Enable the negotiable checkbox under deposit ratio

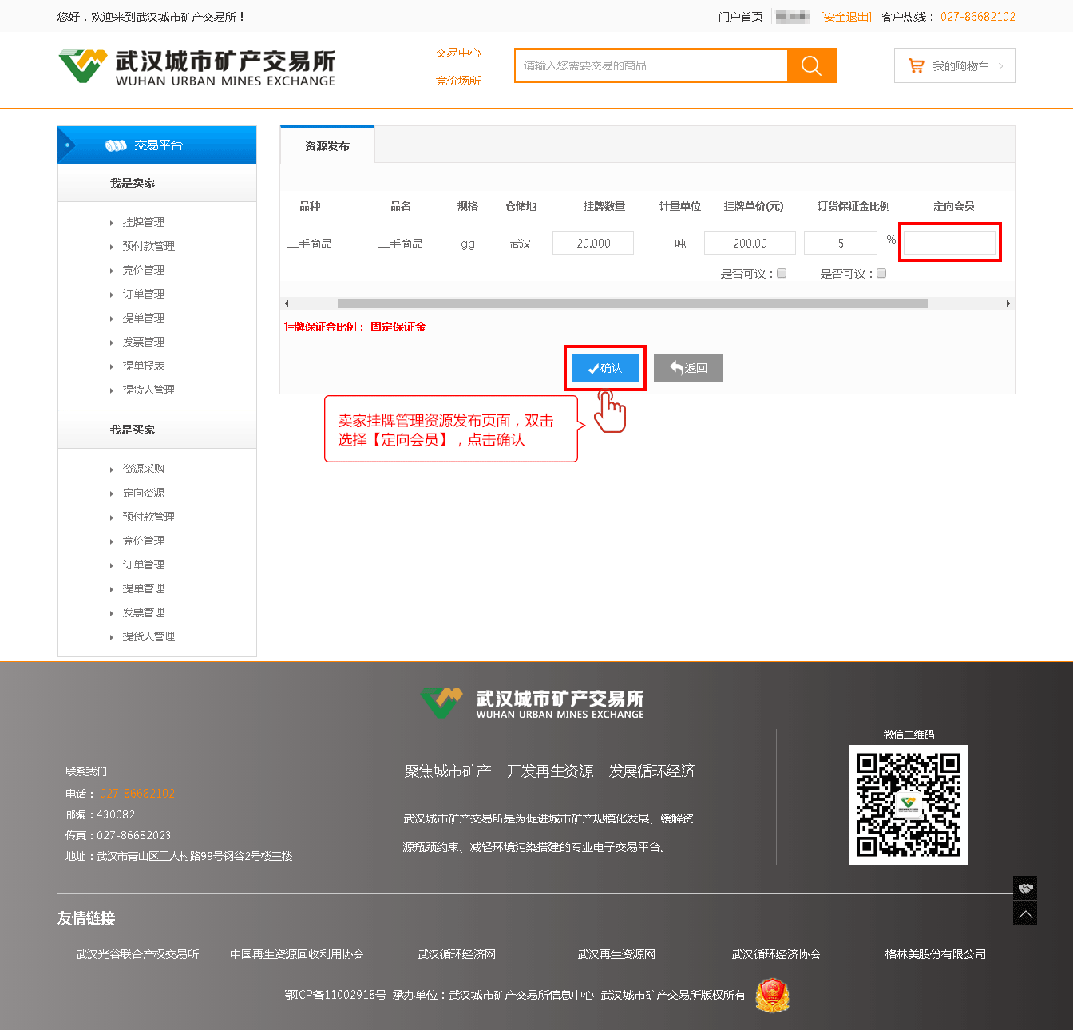click(881, 273)
